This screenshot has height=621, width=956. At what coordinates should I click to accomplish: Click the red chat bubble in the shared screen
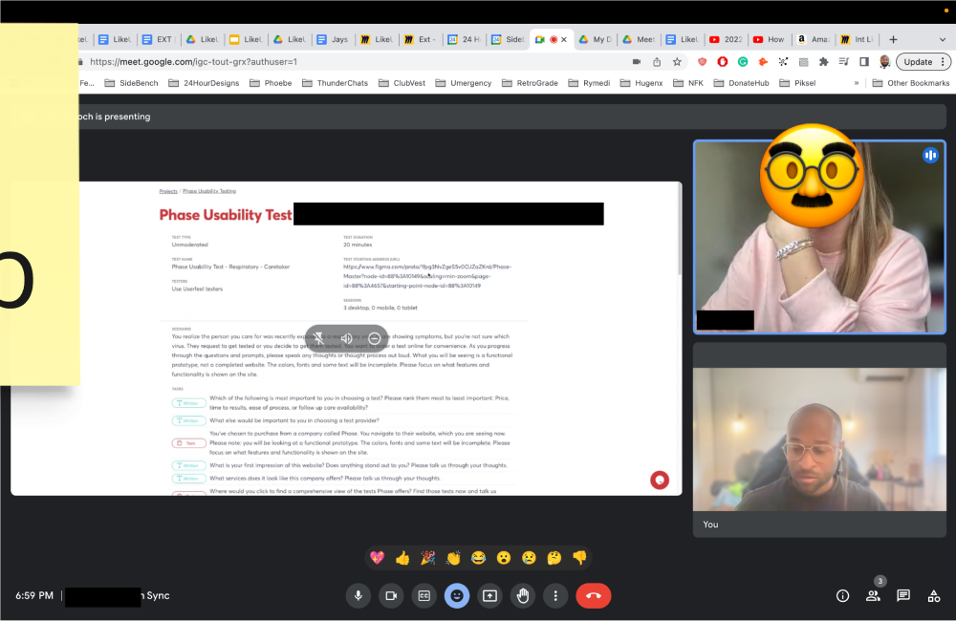pyautogui.click(x=660, y=481)
